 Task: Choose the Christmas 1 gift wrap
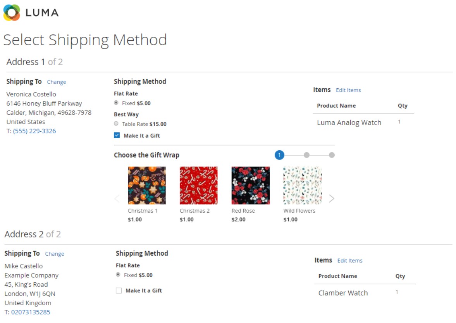click(146, 186)
